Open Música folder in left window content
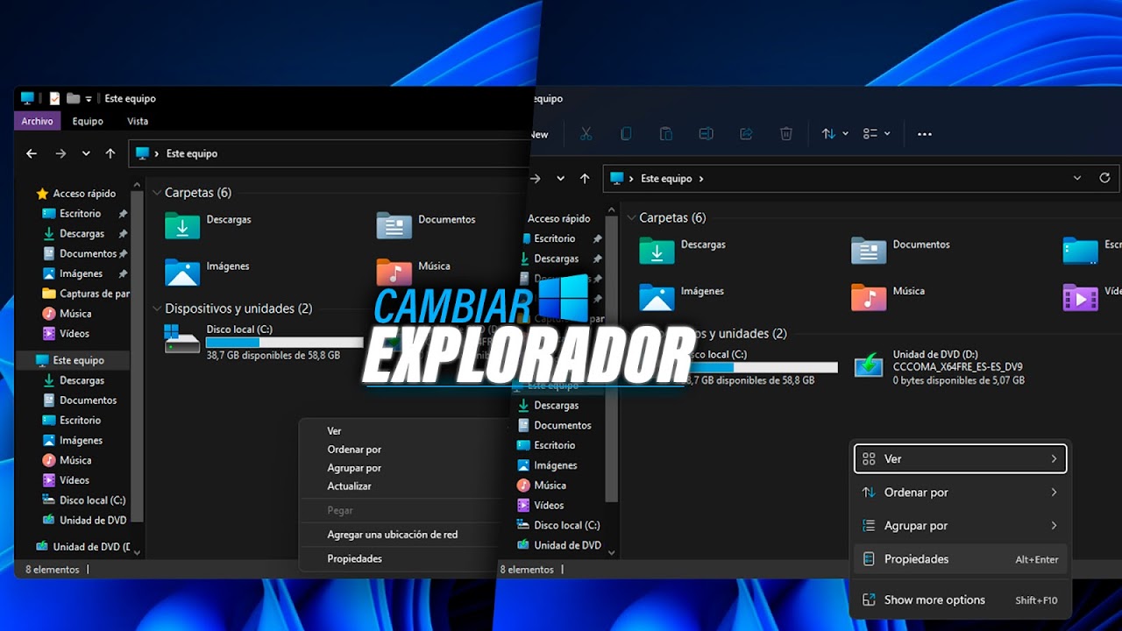This screenshot has height=631, width=1122. click(x=413, y=271)
